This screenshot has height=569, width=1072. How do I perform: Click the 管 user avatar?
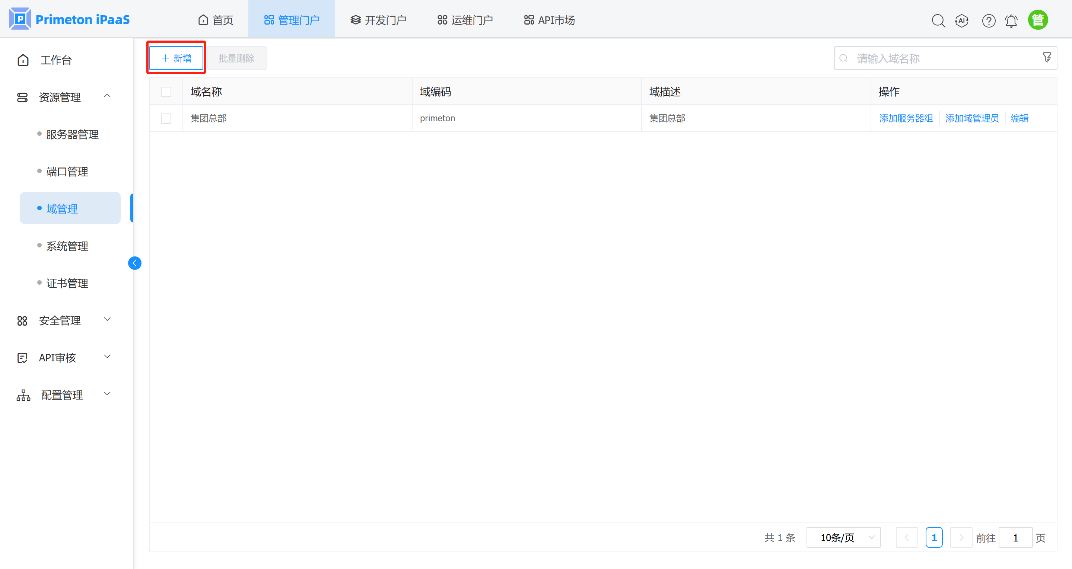1038,19
